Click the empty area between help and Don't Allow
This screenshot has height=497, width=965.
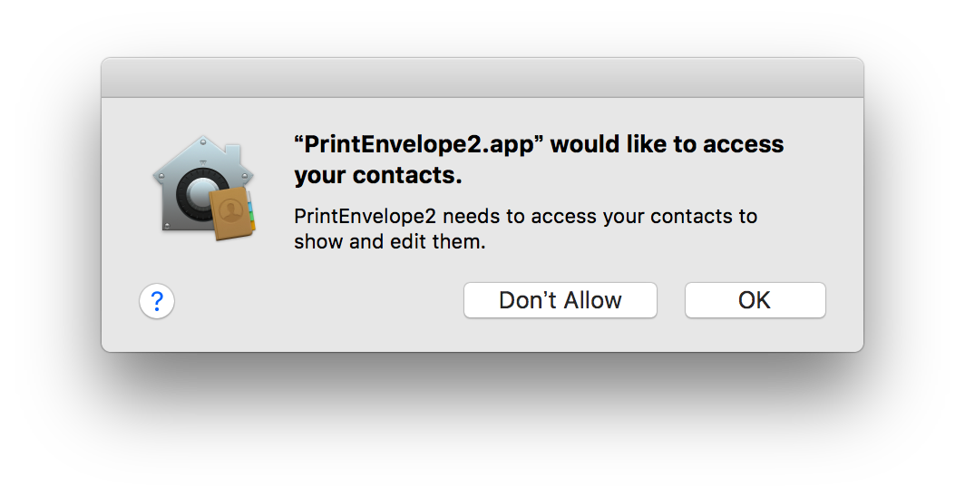point(319,301)
